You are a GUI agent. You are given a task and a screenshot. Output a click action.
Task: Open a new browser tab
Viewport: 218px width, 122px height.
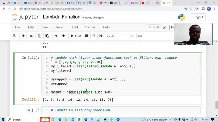pyautogui.click(x=176, y=3)
